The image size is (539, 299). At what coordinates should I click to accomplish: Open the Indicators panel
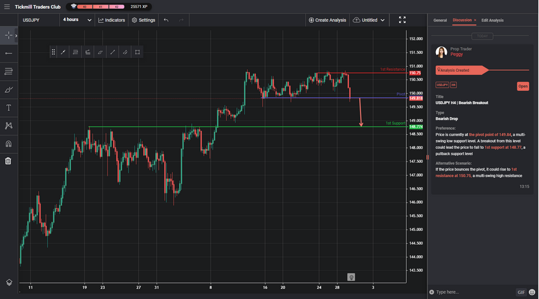click(x=111, y=20)
